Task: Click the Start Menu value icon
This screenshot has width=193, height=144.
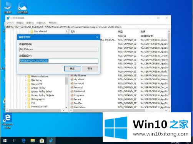Action: pos(72,107)
